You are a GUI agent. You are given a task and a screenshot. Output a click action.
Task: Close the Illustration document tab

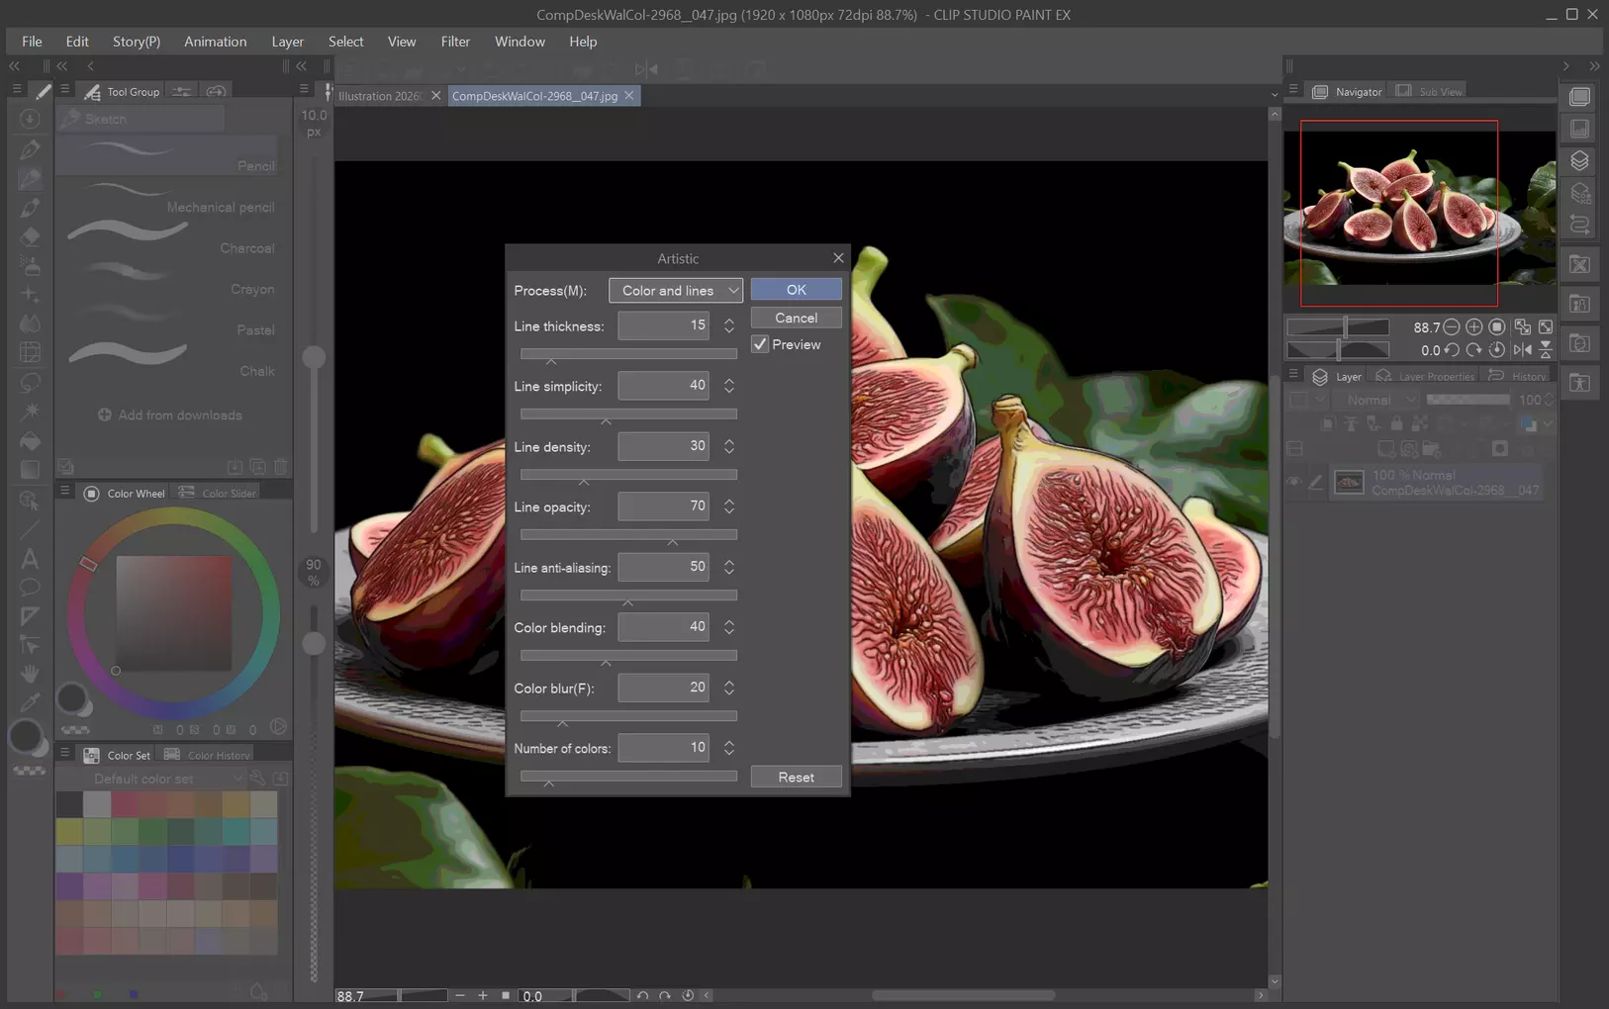click(435, 96)
